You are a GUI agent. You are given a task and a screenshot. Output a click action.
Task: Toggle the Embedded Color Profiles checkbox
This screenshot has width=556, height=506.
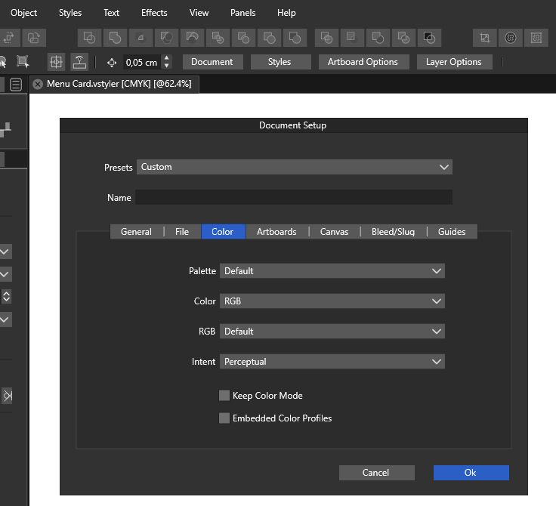click(x=224, y=418)
